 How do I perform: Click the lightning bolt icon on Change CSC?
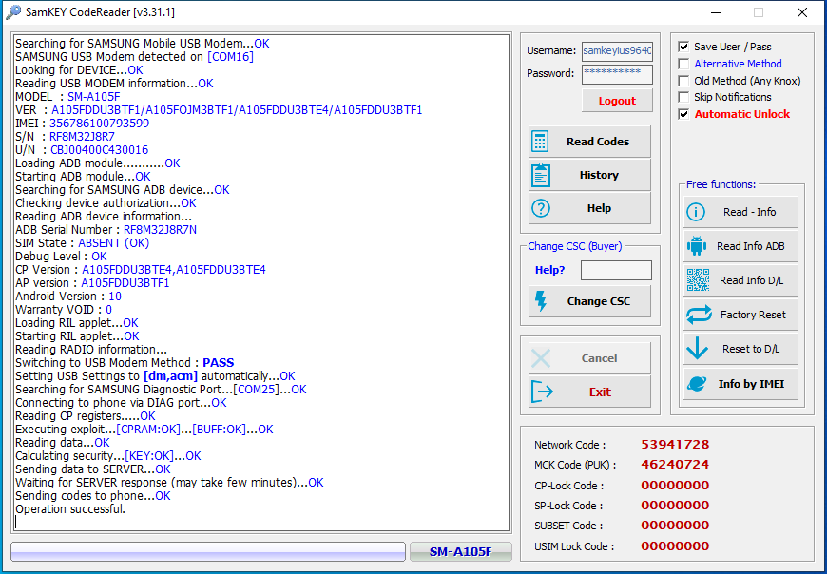(x=541, y=301)
